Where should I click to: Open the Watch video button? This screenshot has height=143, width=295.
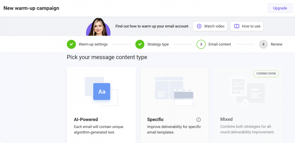click(210, 26)
